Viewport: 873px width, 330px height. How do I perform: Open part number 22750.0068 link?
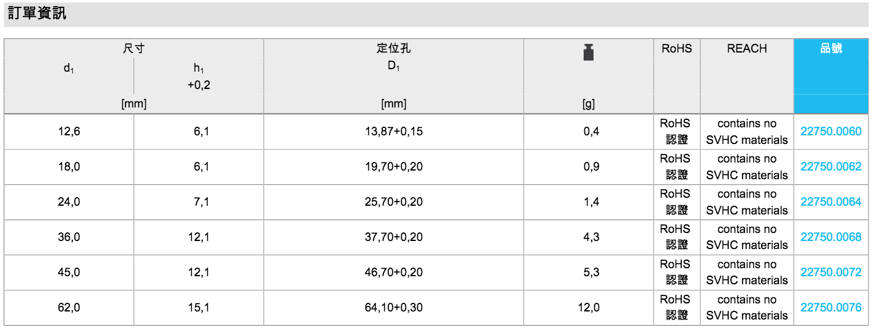pyautogui.click(x=830, y=237)
